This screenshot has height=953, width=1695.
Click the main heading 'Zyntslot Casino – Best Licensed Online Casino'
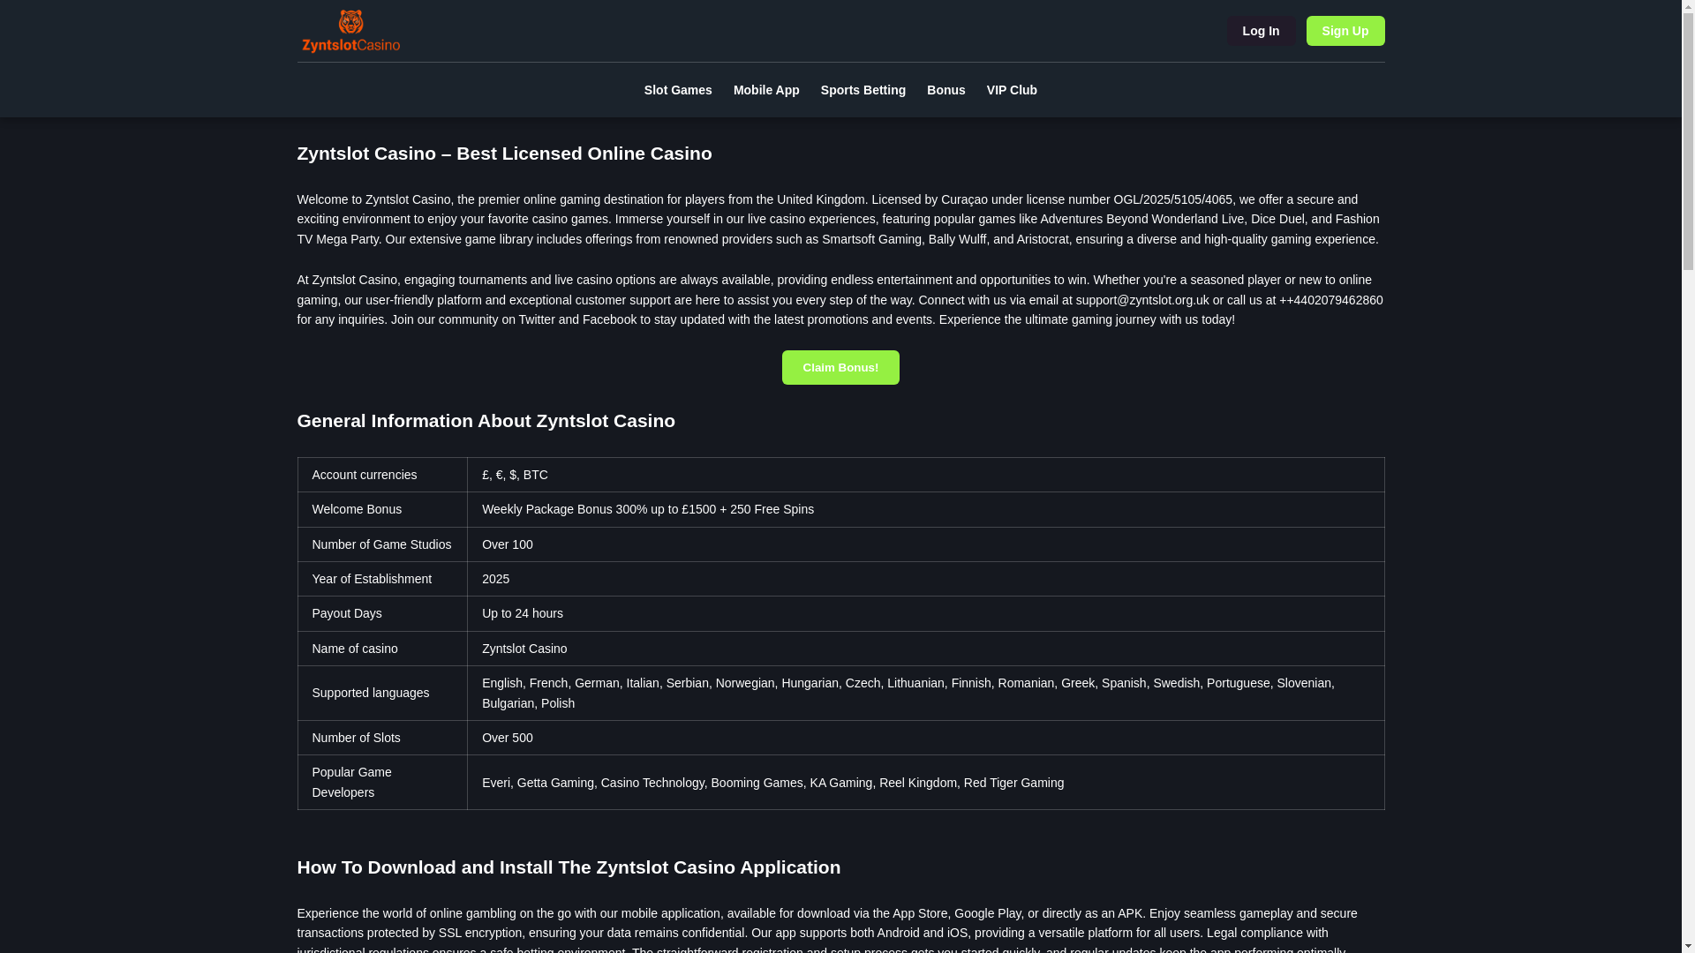(504, 154)
